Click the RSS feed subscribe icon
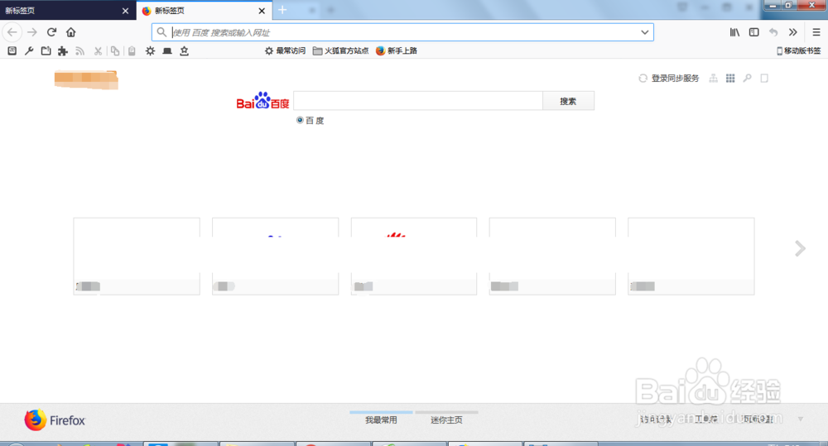This screenshot has height=446, width=828. [x=79, y=50]
